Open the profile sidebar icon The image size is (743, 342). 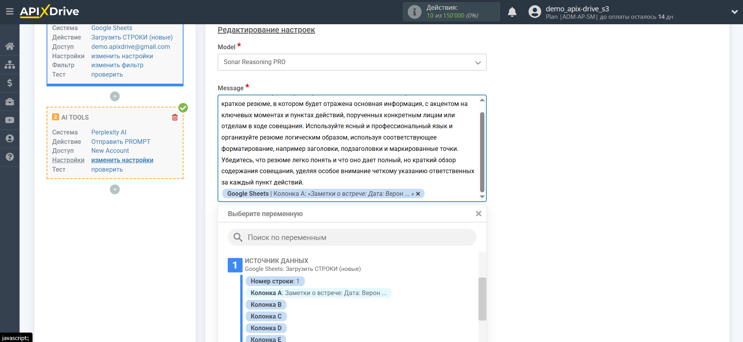[10, 138]
